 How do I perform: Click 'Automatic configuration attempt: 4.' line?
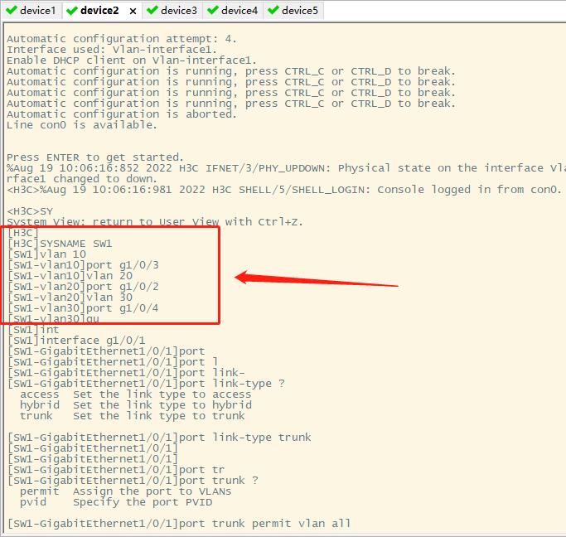[122, 39]
